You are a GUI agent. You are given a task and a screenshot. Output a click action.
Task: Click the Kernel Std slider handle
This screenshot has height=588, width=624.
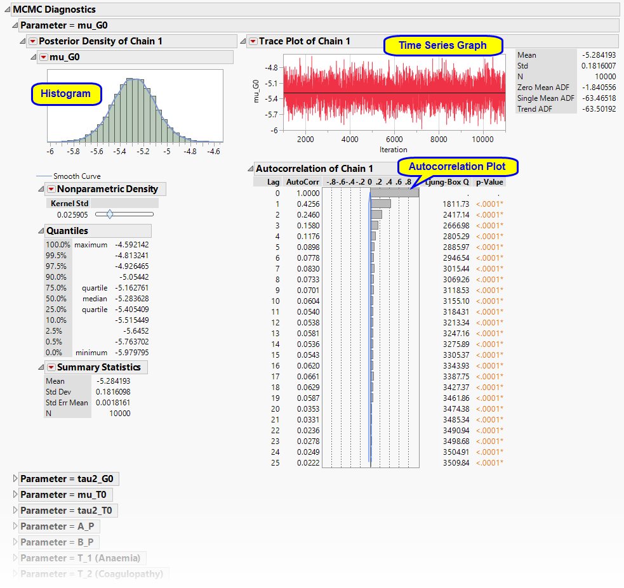tap(110, 215)
